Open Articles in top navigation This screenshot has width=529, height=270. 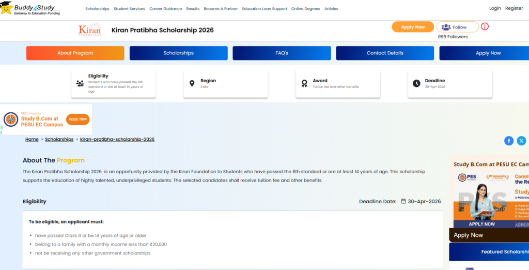click(x=331, y=9)
